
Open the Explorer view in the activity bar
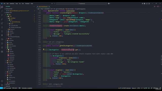point(2,7)
